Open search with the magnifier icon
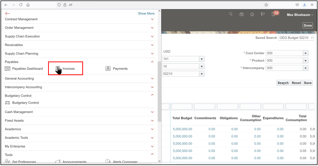 (x=231, y=14)
